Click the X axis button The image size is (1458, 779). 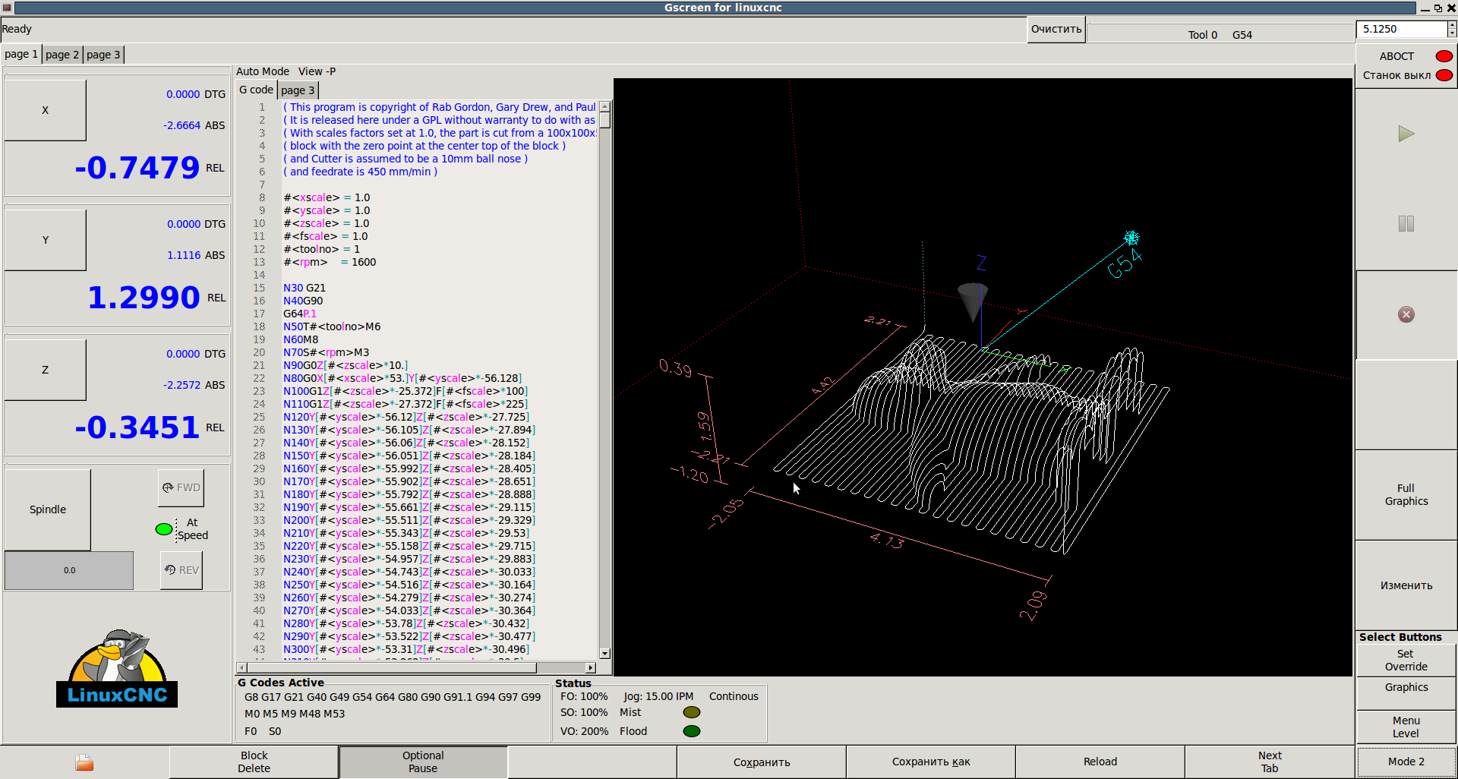(46, 110)
